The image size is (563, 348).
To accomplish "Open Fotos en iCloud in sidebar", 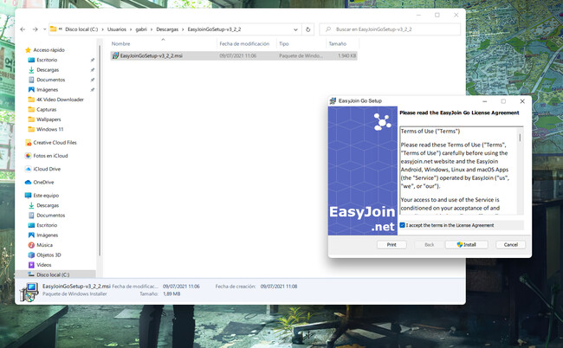I will (x=50, y=156).
